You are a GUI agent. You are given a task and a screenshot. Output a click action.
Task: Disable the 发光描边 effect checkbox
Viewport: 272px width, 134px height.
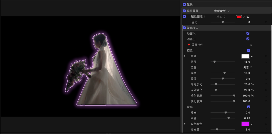pyautogui.click(x=184, y=28)
